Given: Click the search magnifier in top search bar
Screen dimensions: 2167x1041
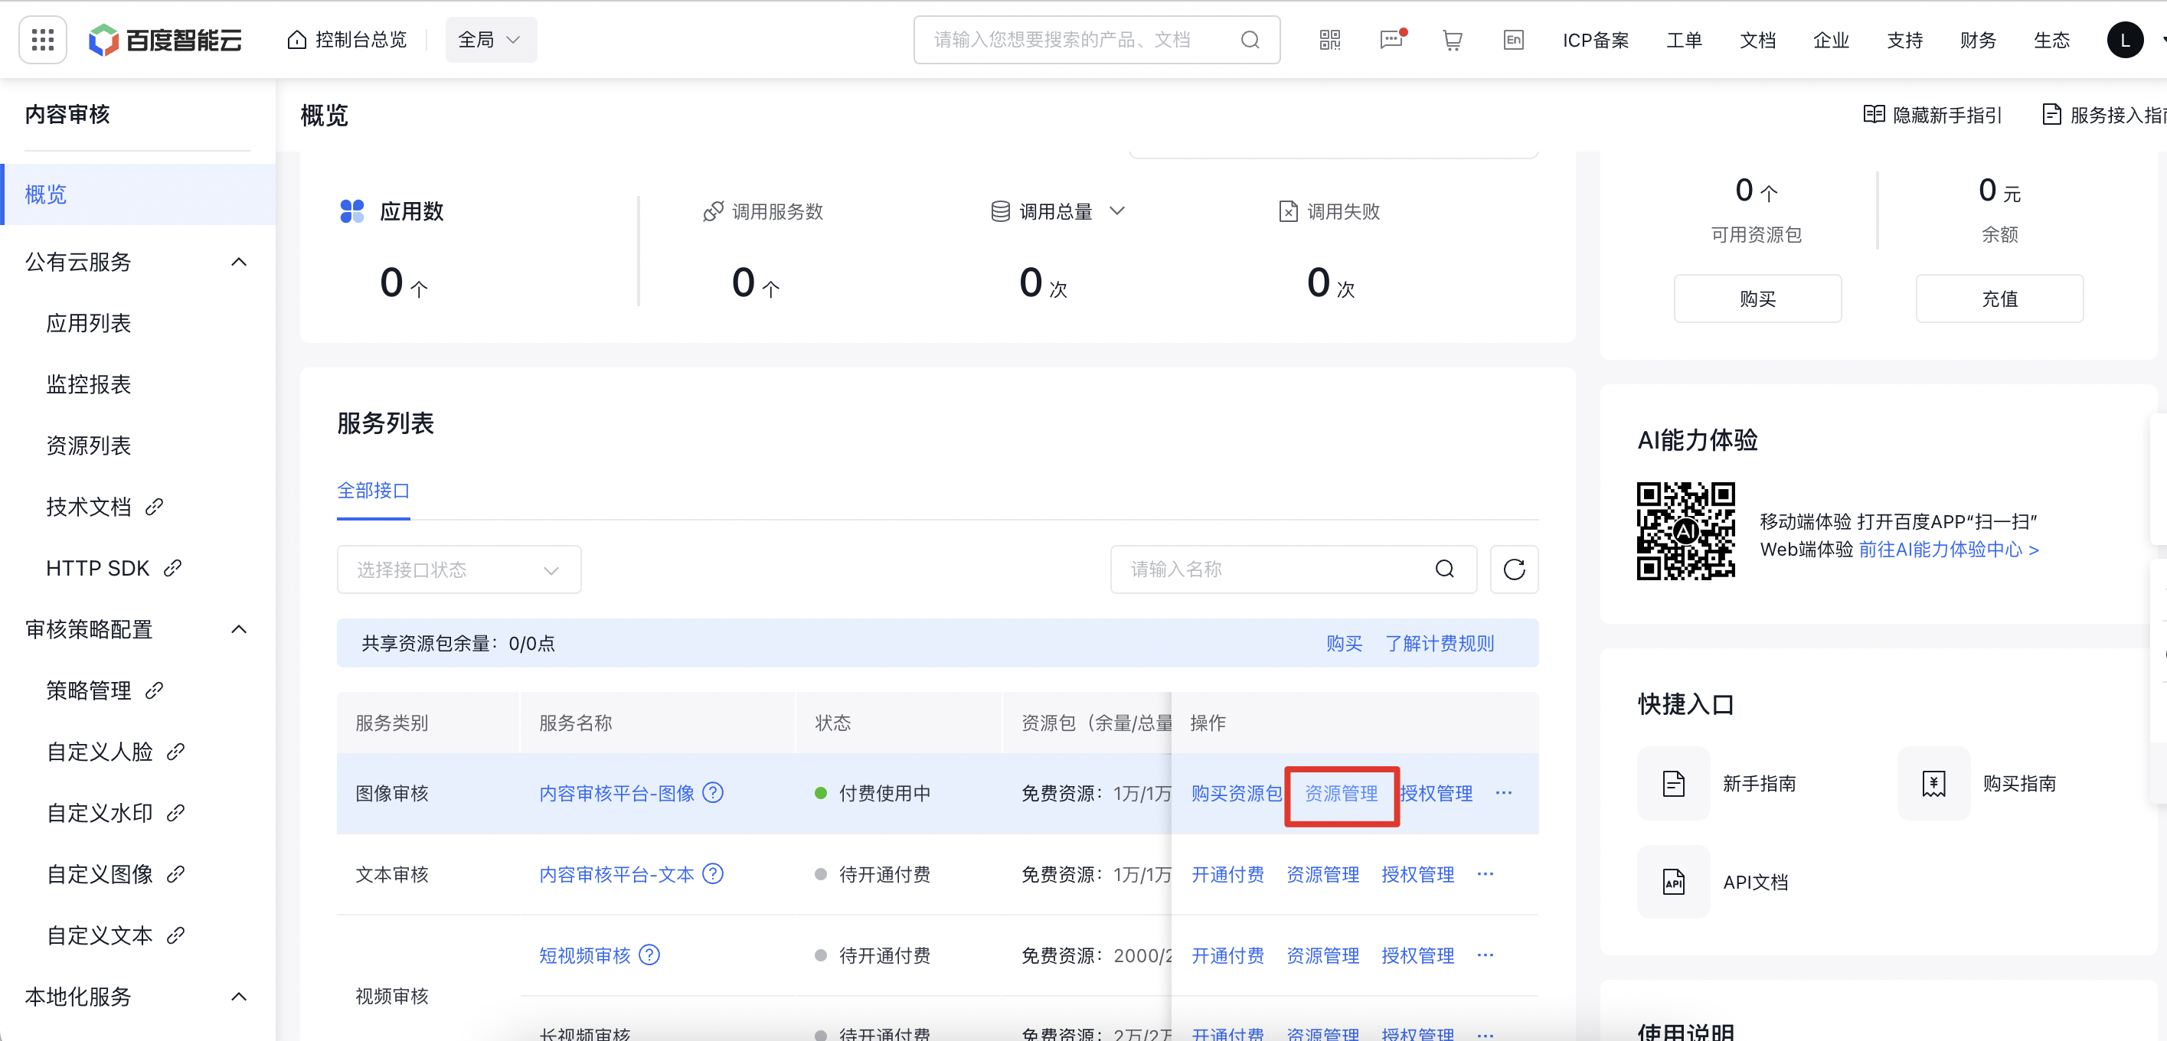Looking at the screenshot, I should point(1250,40).
